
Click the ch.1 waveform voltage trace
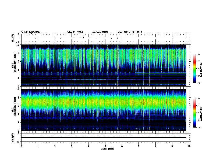pos(104,38)
